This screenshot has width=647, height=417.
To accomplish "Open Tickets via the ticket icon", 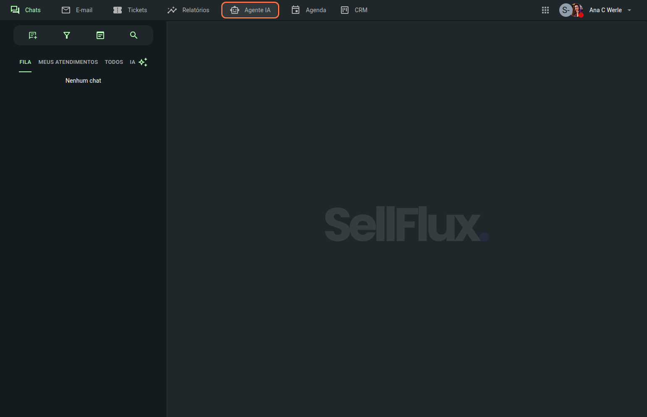I will [x=118, y=10].
